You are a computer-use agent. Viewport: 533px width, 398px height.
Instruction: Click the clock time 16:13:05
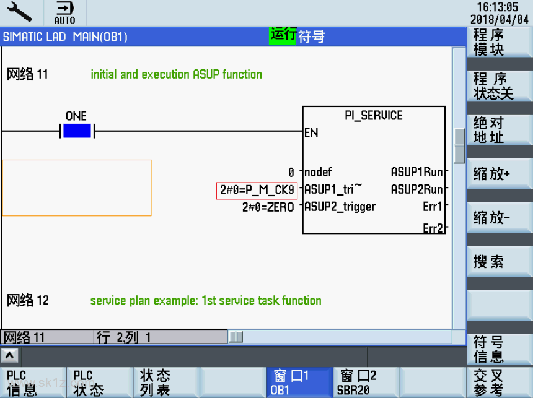tap(497, 7)
